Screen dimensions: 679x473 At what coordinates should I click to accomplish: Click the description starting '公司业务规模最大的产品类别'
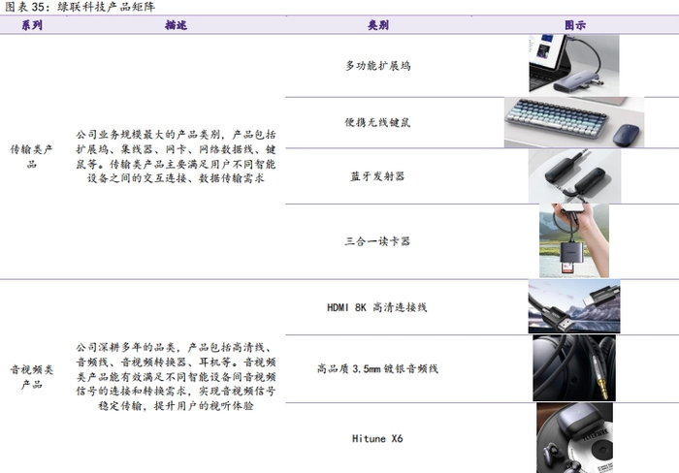pyautogui.click(x=176, y=156)
